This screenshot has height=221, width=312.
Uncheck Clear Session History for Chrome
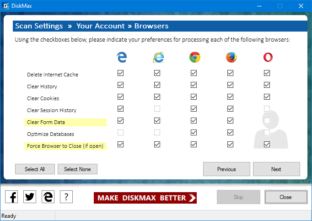194,109
